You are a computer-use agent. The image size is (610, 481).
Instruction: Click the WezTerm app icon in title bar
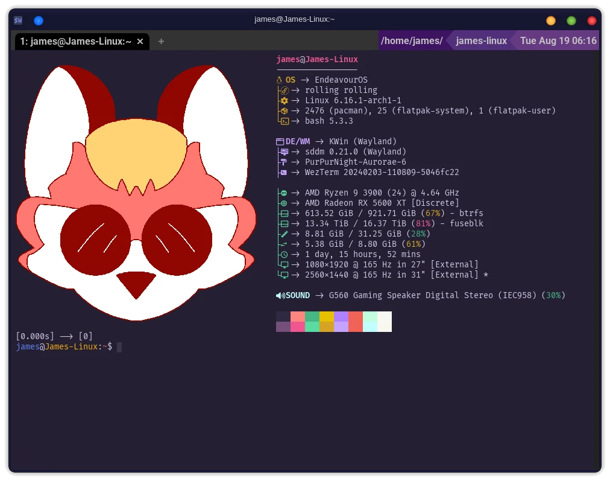[x=19, y=21]
